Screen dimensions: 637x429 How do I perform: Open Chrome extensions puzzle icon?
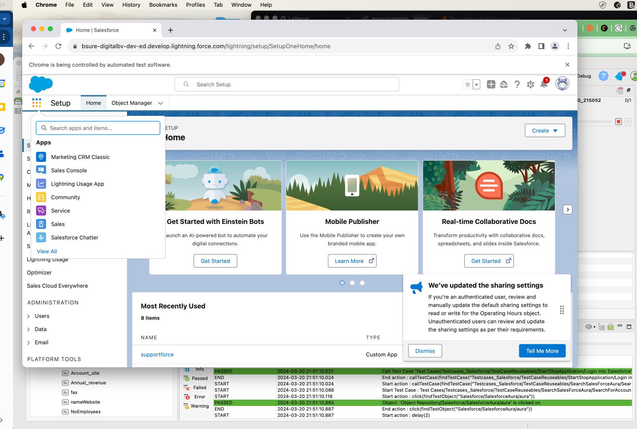pos(528,46)
